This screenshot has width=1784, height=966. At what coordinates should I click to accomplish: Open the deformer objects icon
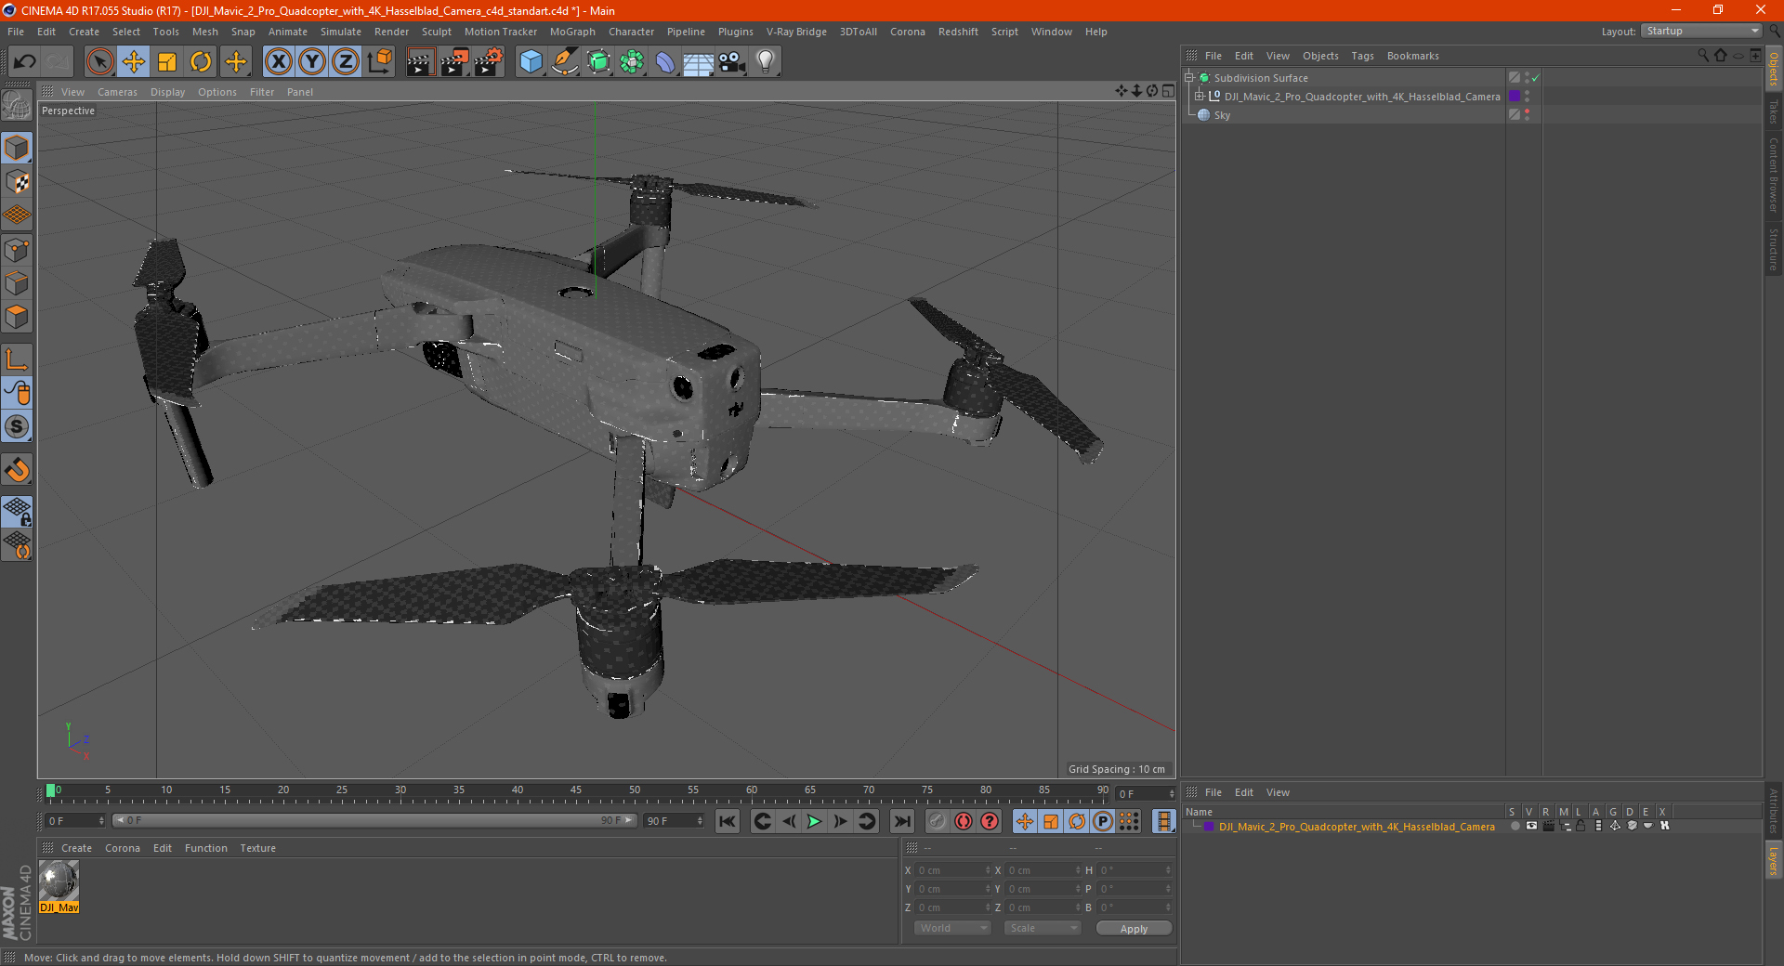click(665, 62)
